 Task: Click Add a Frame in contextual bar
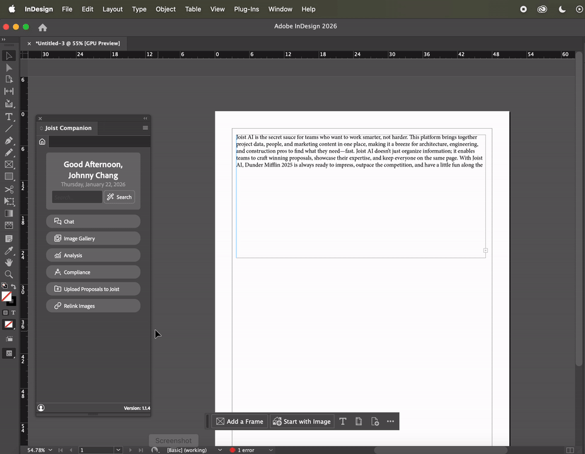[240, 421]
